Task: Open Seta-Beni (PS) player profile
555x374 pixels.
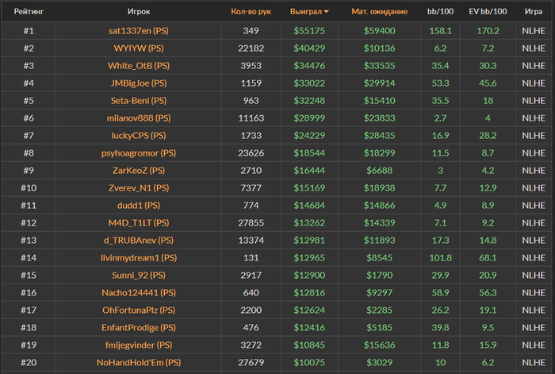Action: click(x=139, y=101)
